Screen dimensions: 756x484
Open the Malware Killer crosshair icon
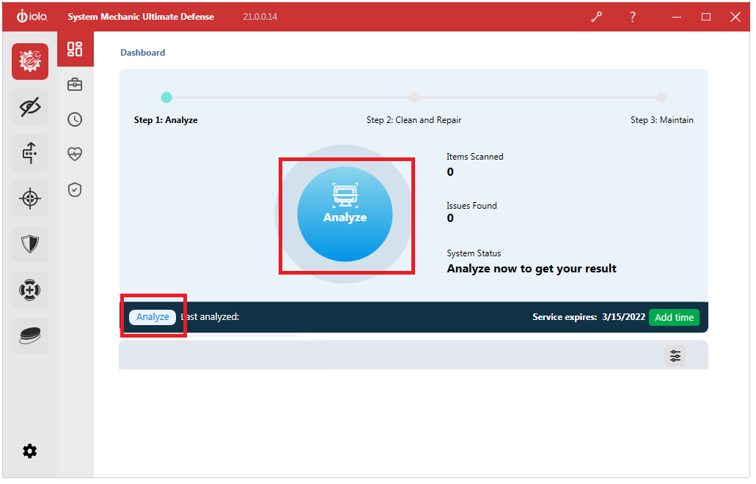coord(30,199)
